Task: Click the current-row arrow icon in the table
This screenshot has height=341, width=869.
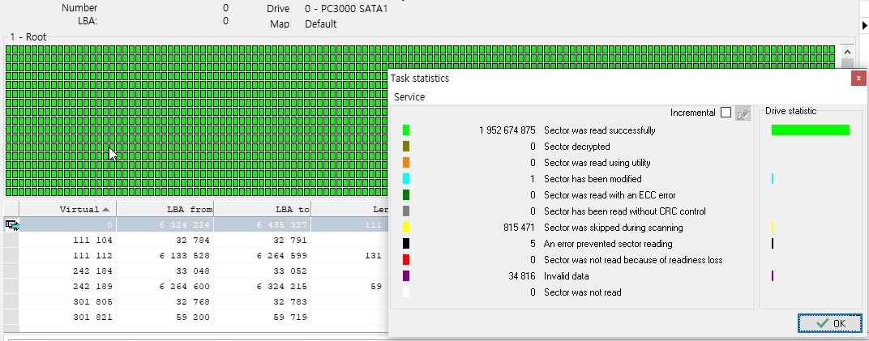Action: tap(11, 224)
